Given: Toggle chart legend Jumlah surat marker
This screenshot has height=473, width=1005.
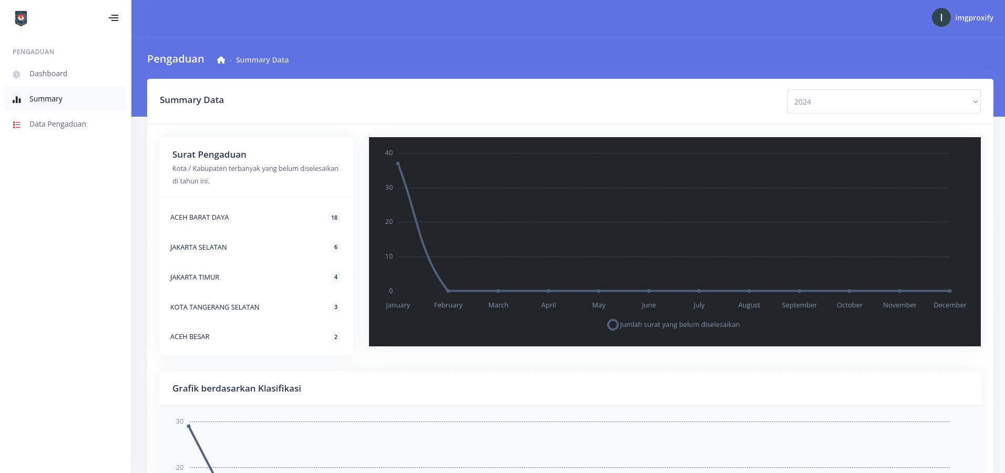Looking at the screenshot, I should tap(612, 325).
